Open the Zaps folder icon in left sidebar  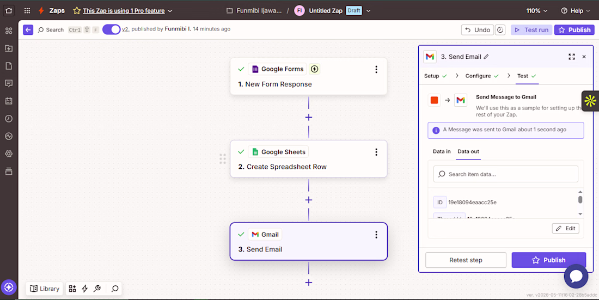tap(9, 48)
